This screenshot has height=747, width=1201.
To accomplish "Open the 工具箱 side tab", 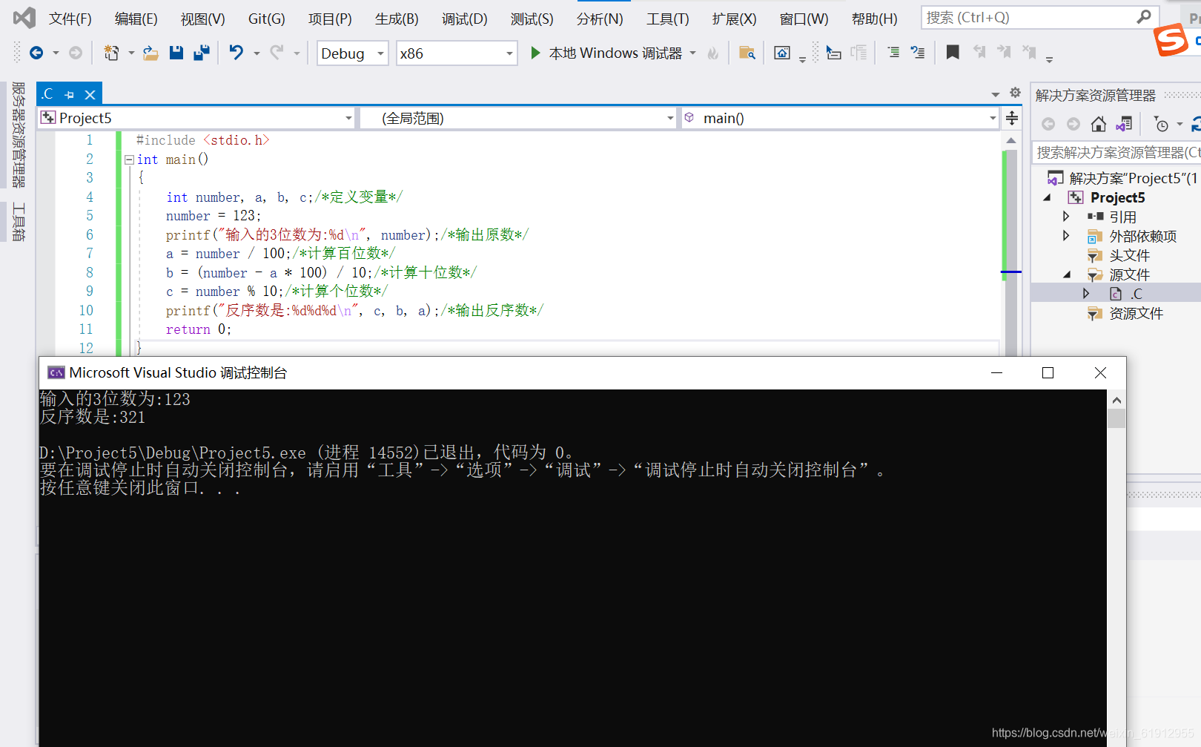I will [x=19, y=222].
